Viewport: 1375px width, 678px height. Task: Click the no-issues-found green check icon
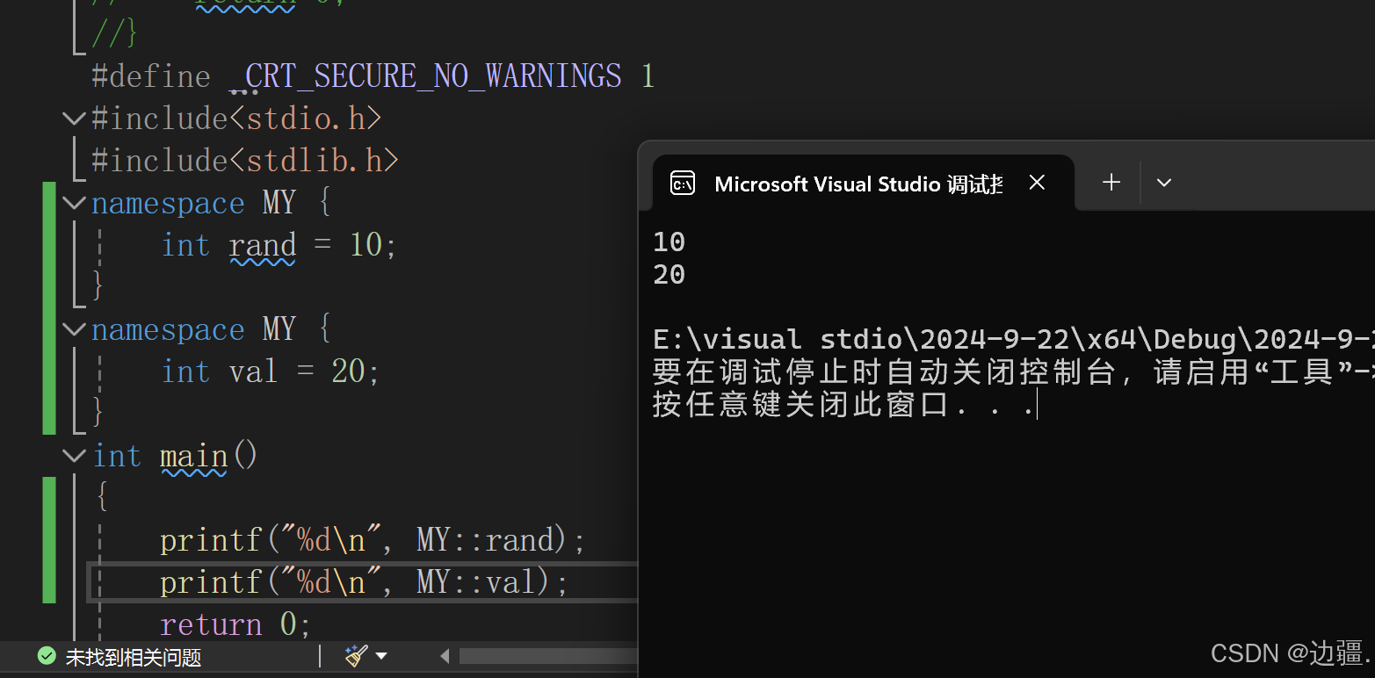pyautogui.click(x=47, y=656)
